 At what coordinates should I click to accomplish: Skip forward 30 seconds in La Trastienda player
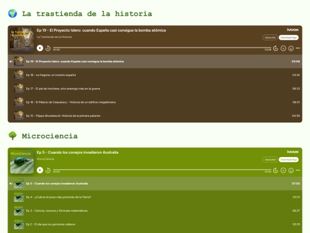point(276,48)
